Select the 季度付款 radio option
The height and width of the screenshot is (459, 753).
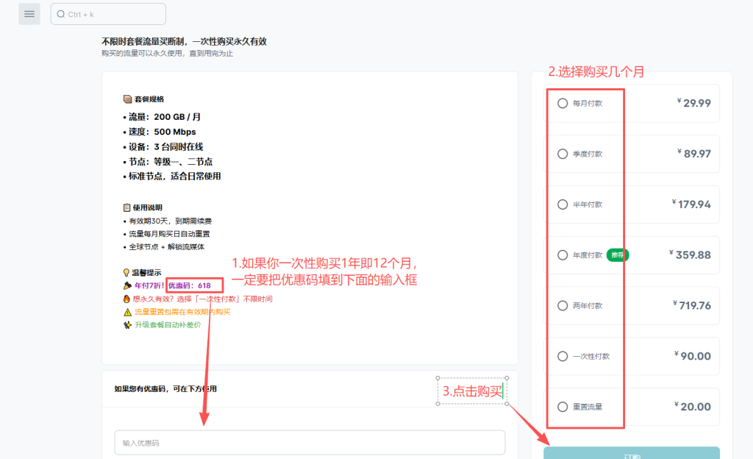click(x=563, y=154)
